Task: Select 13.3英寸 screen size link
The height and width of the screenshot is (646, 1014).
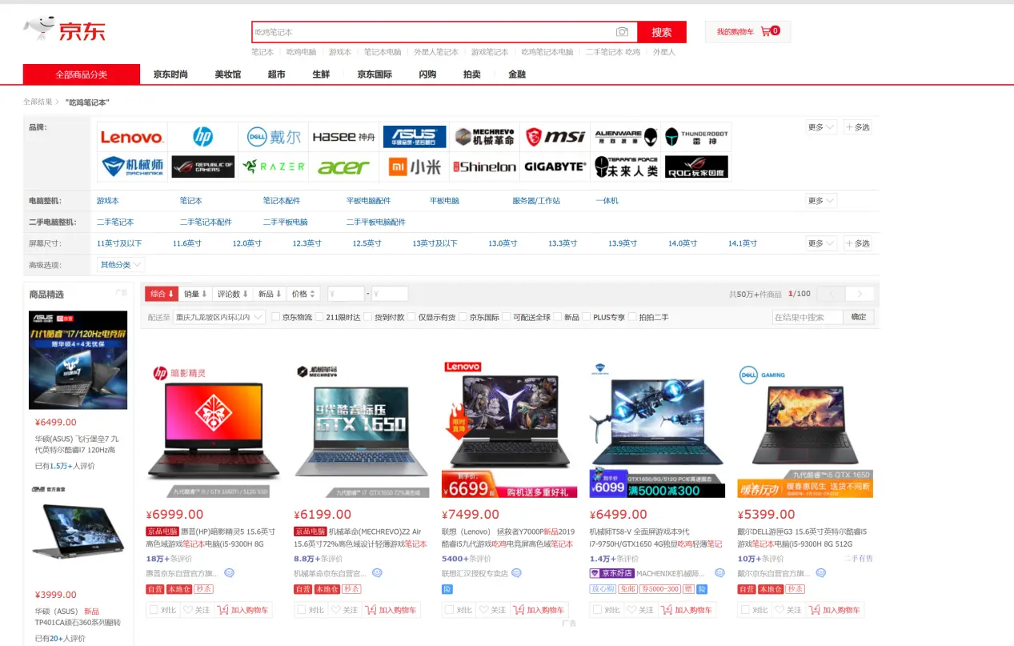Action: pos(563,243)
